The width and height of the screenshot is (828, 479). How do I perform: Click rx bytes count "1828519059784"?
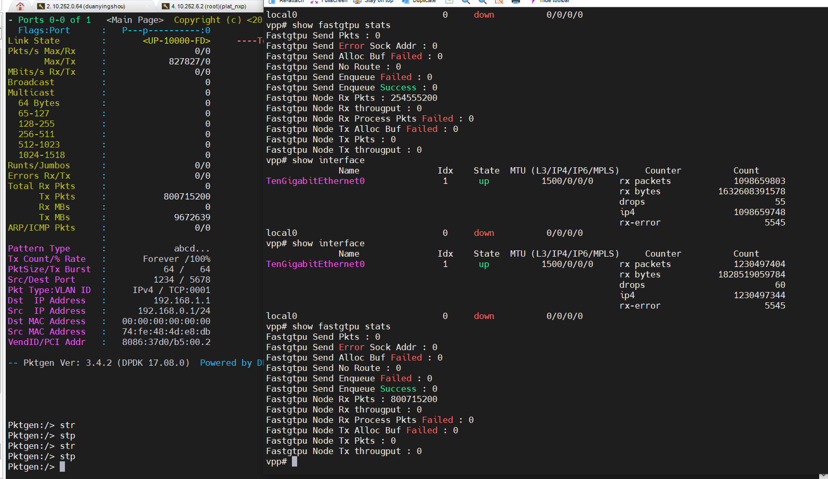pos(752,274)
